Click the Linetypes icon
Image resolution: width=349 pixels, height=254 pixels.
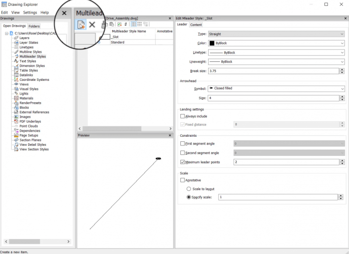click(x=16, y=47)
